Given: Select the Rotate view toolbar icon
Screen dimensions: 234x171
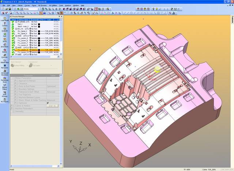Looking at the screenshot, I should 60,9.
